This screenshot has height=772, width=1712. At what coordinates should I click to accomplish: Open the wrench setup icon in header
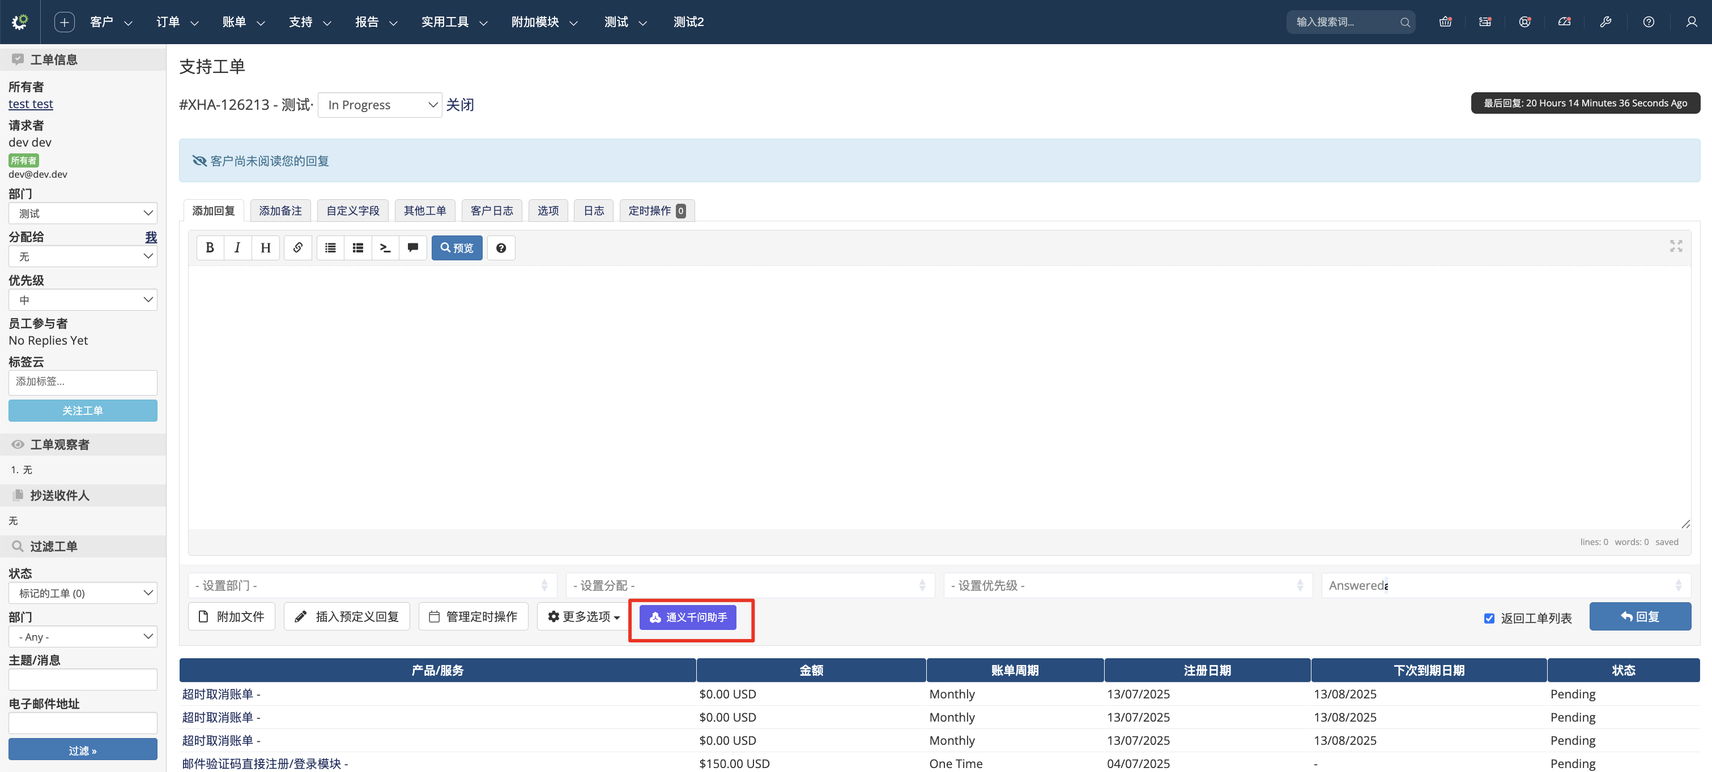[1605, 22]
